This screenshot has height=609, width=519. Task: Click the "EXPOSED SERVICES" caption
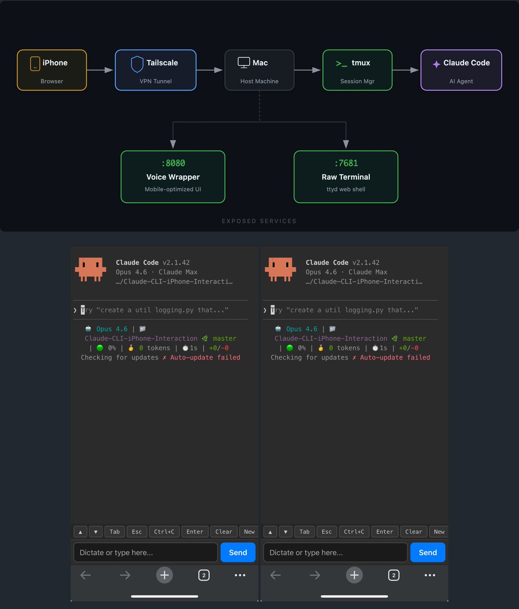pyautogui.click(x=259, y=221)
